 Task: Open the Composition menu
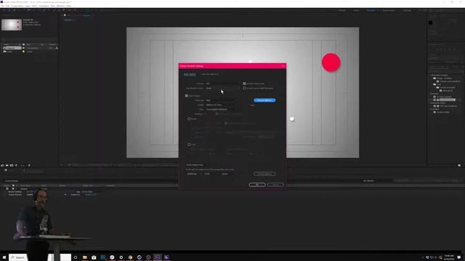tap(17, 6)
